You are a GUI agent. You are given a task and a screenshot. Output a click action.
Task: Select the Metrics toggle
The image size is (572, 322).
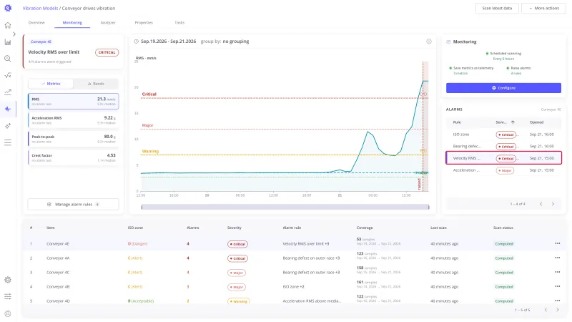point(51,84)
